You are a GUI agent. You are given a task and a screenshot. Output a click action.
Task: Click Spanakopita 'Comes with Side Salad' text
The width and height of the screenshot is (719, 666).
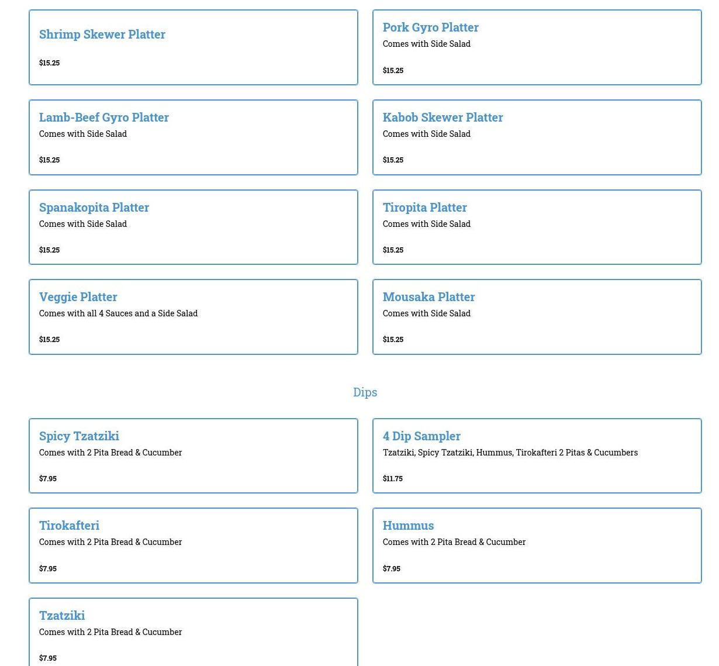[x=83, y=224]
